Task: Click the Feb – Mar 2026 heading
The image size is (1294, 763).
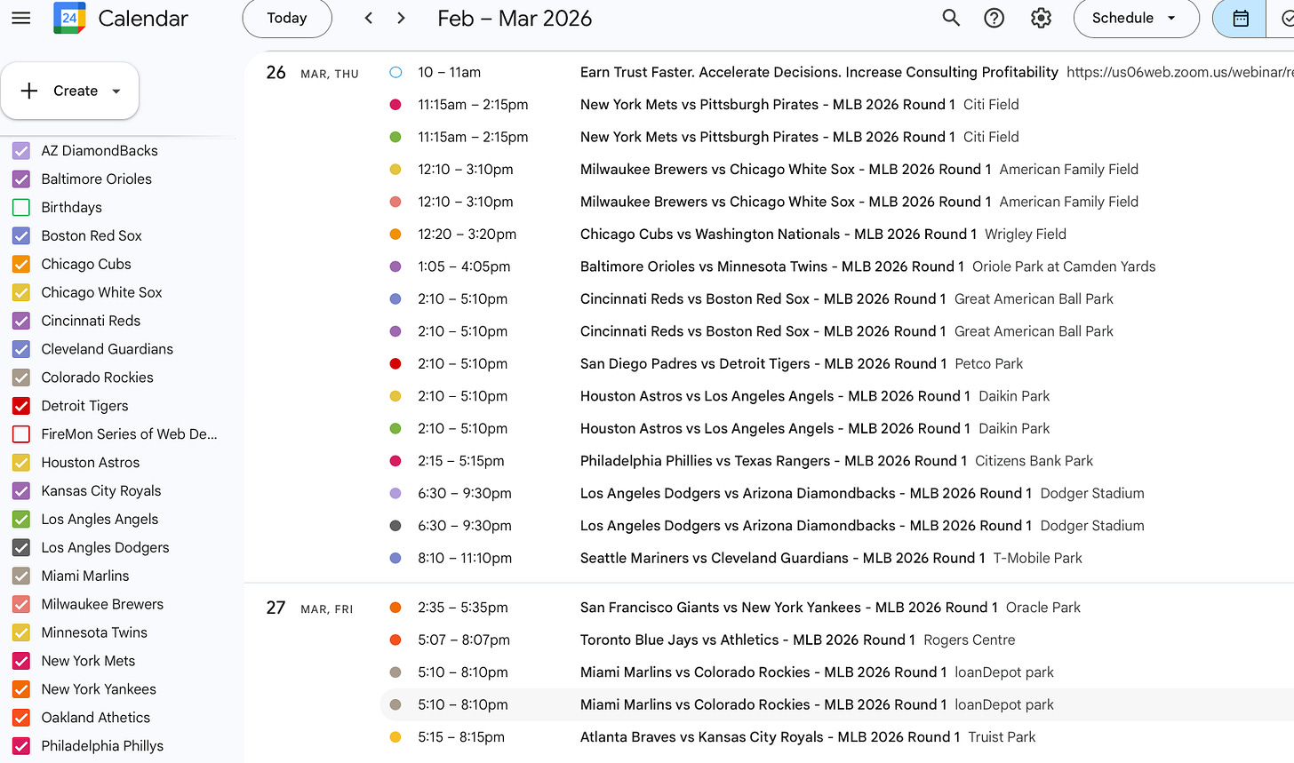Action: click(x=515, y=18)
